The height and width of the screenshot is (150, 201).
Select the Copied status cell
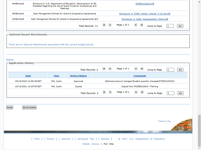78,87
